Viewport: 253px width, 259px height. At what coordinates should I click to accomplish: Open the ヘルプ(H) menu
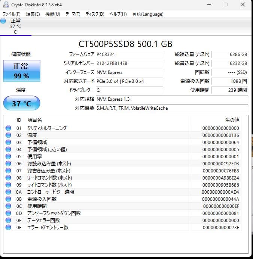click(x=118, y=14)
